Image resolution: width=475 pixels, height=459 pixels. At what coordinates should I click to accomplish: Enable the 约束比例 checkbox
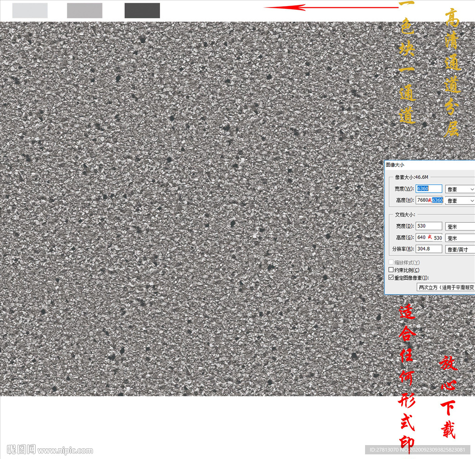391,270
